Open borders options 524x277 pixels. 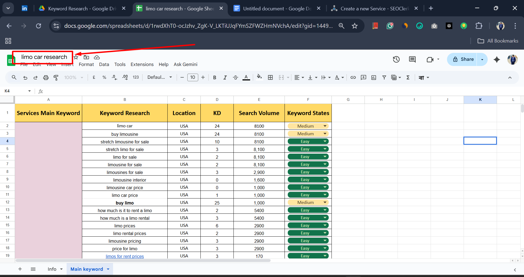(270, 77)
